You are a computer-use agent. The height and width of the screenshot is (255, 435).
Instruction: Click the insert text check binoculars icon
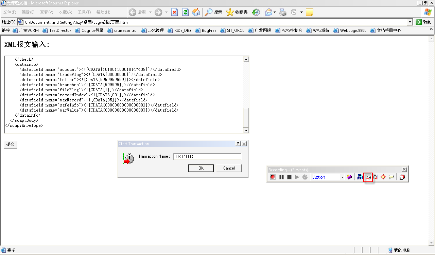360,177
